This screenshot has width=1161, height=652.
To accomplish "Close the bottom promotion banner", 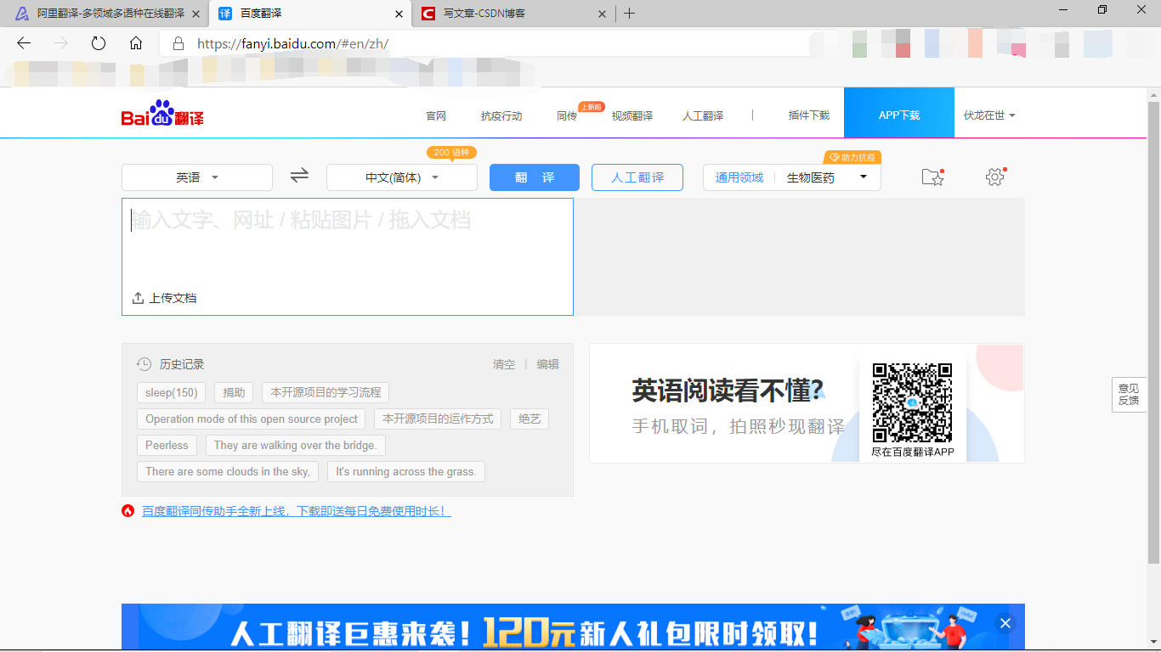I will 1005,623.
